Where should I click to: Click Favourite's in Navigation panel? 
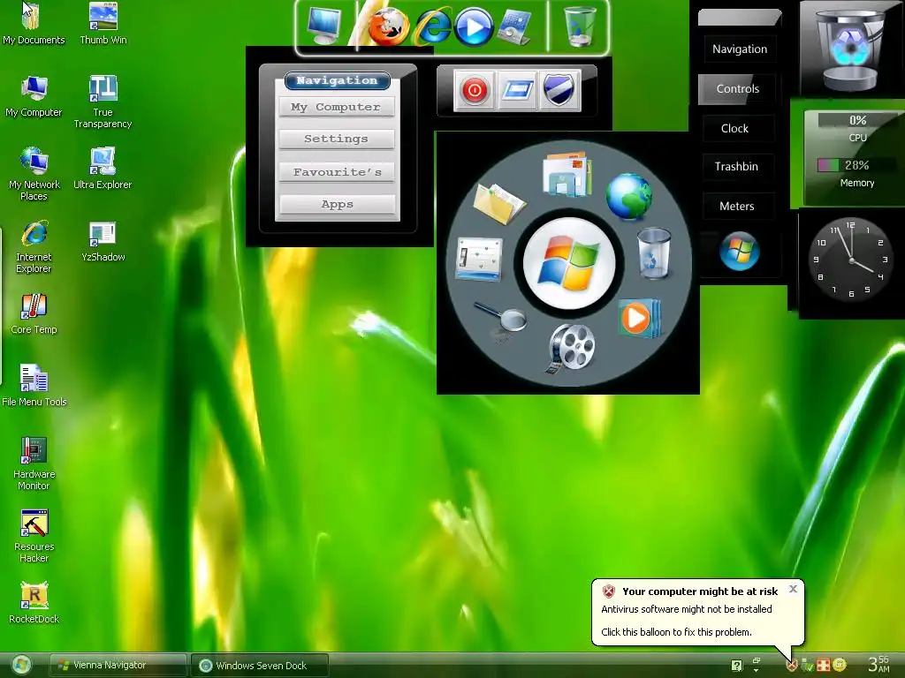337,172
